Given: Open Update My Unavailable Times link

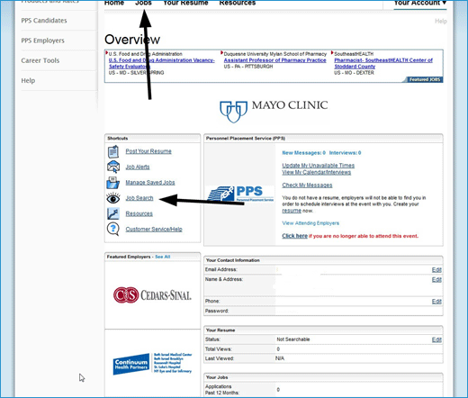Looking at the screenshot, I should 318,166.
